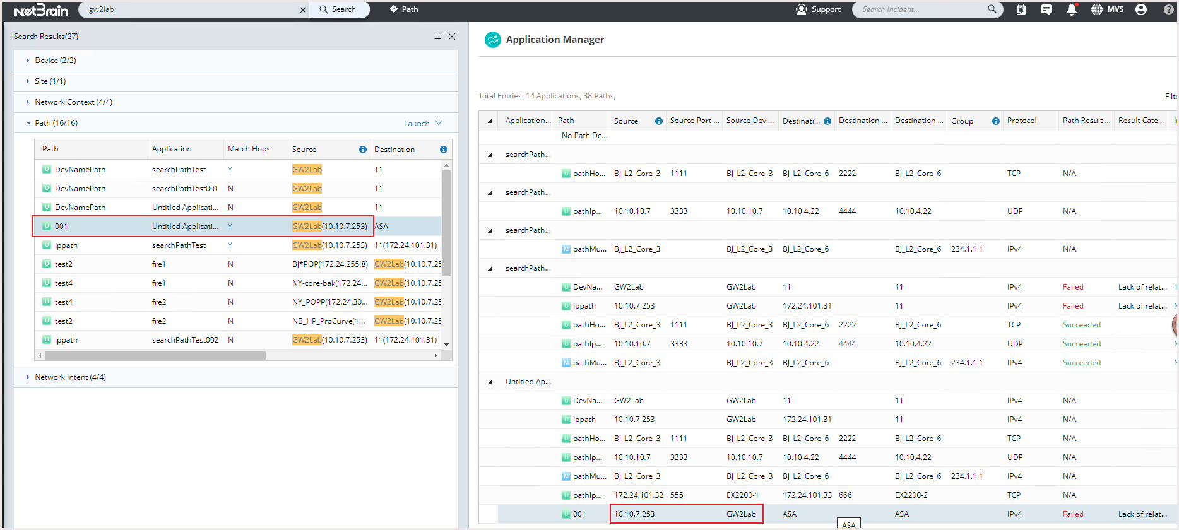Viewport: 1179px width, 530px height.
Task: Switch to the Path search mode
Action: [404, 9]
